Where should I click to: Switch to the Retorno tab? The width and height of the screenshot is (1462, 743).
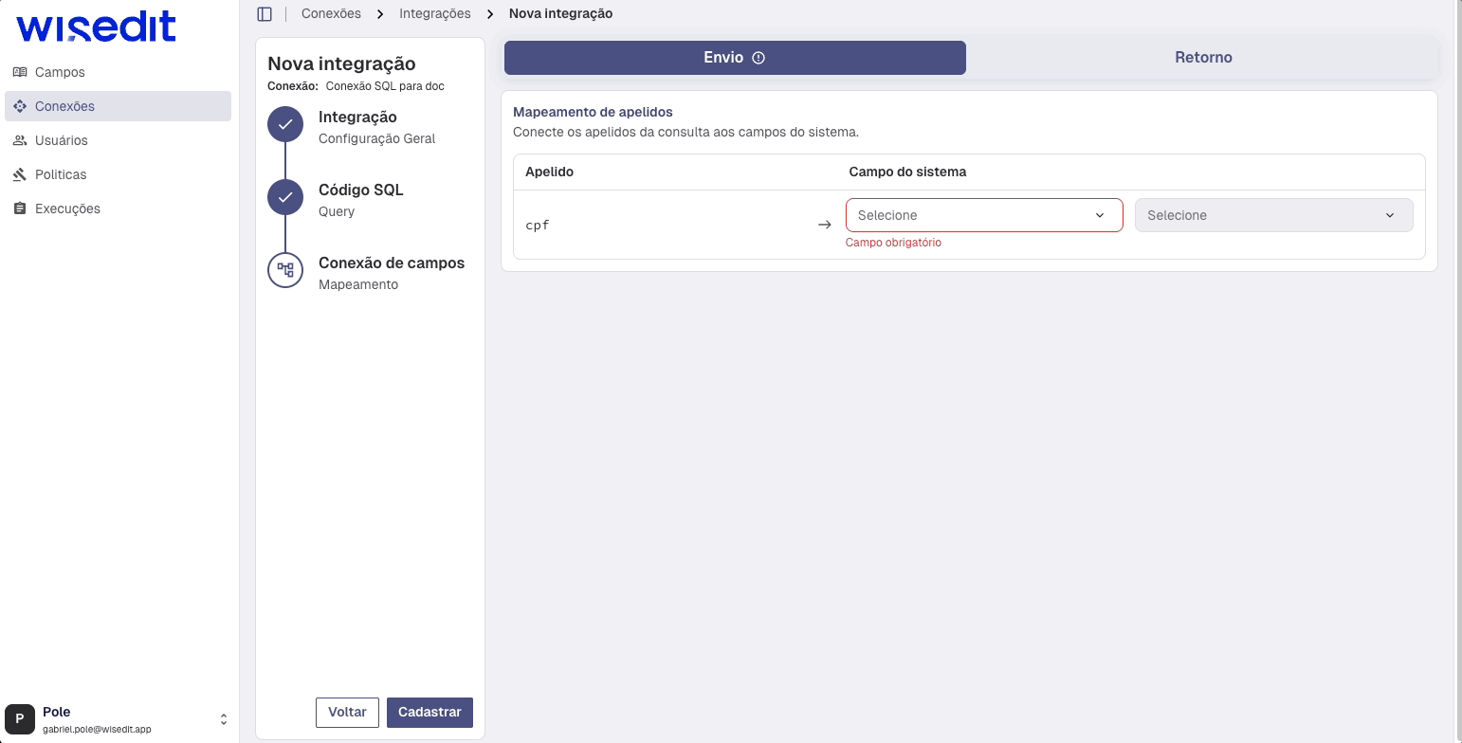tap(1202, 58)
